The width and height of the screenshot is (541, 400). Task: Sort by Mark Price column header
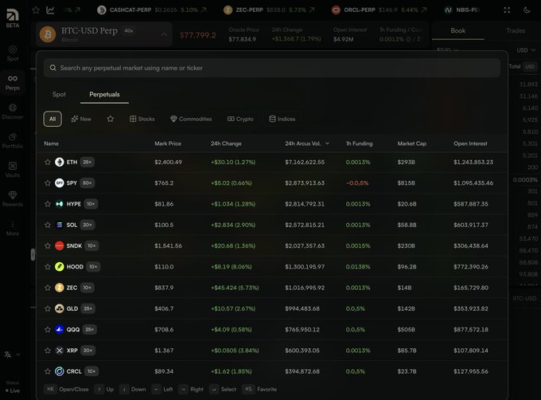coord(168,143)
